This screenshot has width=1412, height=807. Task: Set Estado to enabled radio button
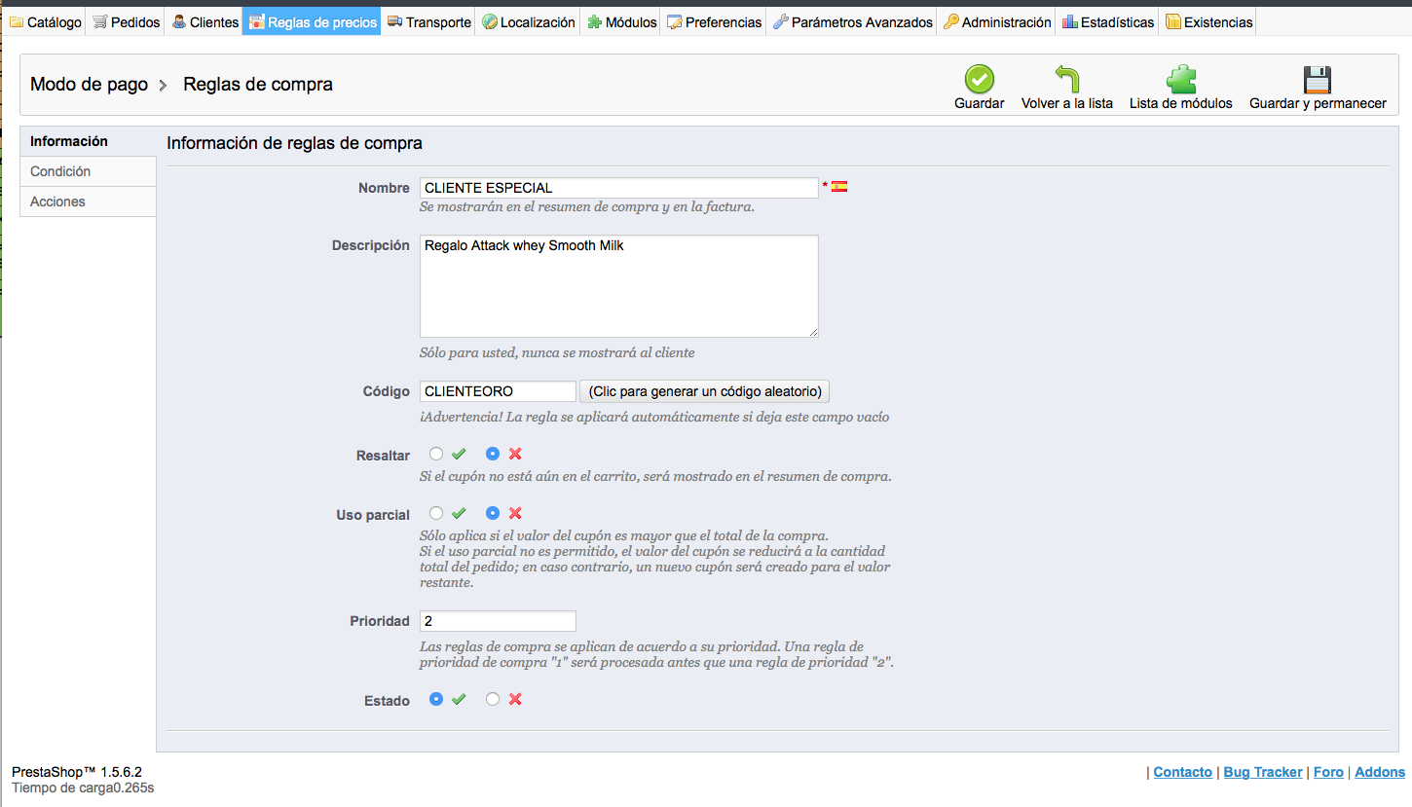click(436, 699)
